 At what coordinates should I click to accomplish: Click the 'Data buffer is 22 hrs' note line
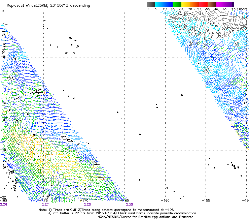(122, 213)
